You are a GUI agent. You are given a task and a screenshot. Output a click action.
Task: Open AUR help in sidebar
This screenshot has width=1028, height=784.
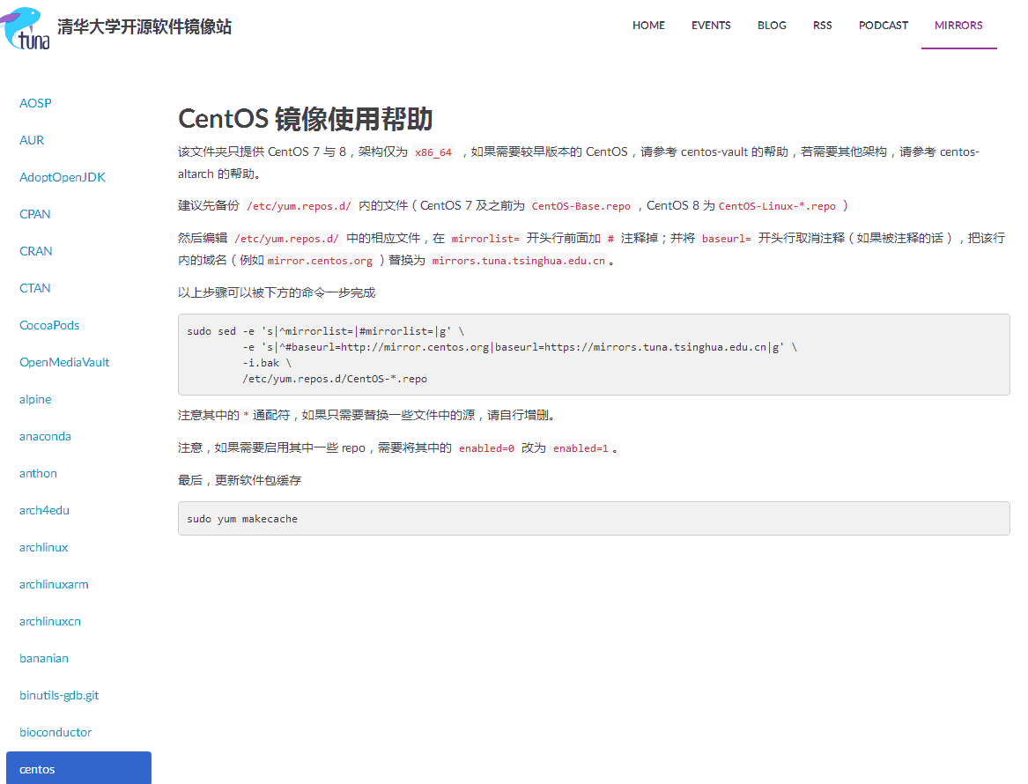coord(32,140)
